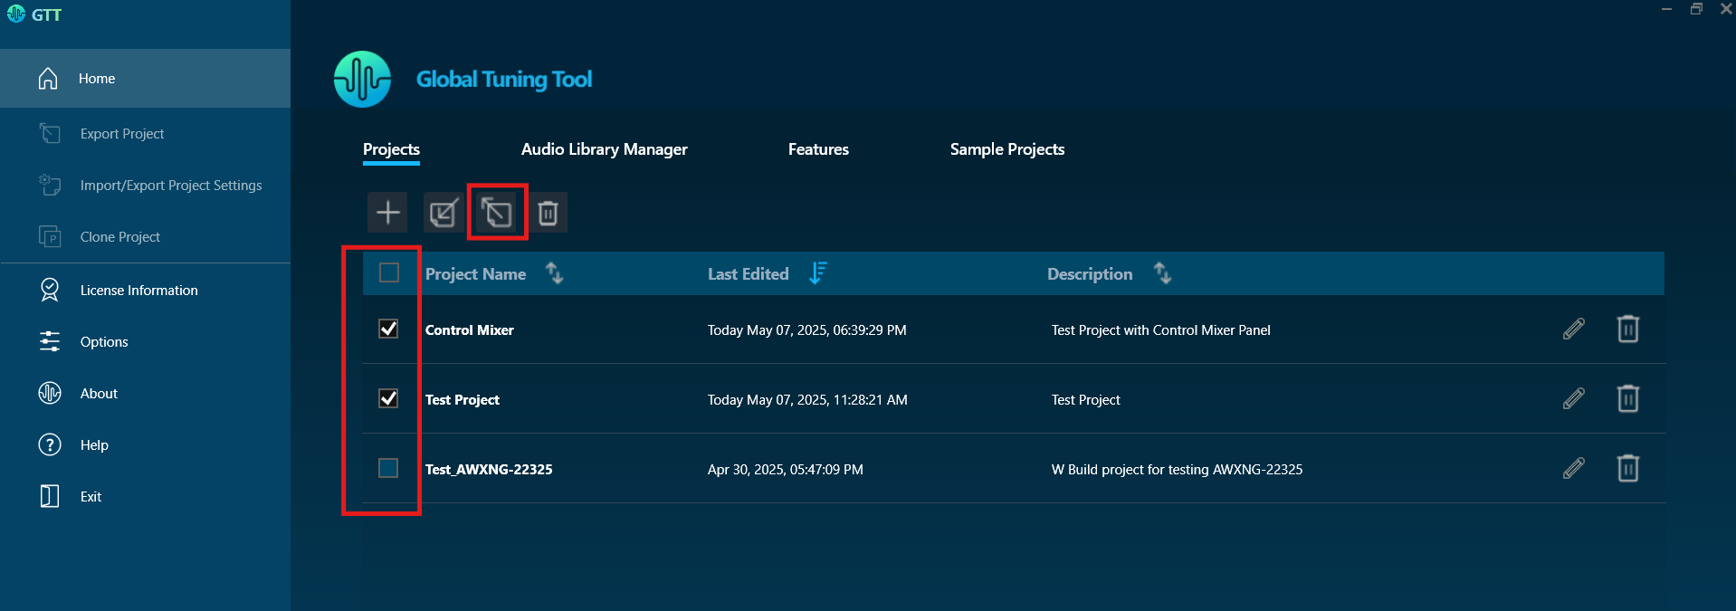
Task: Open the Sample Projects tab
Action: [x=1006, y=149]
